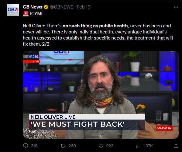Click the retweet arrows icon
The image size is (182, 152).
click(63, 146)
